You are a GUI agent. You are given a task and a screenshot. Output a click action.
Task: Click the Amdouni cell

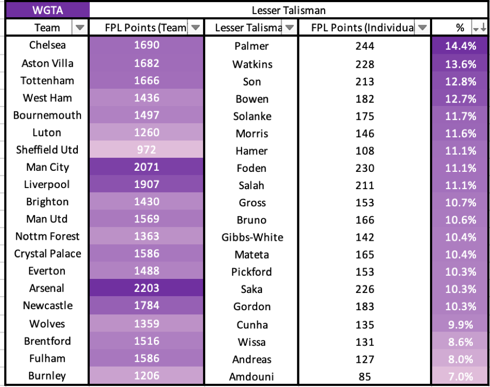pos(252,377)
